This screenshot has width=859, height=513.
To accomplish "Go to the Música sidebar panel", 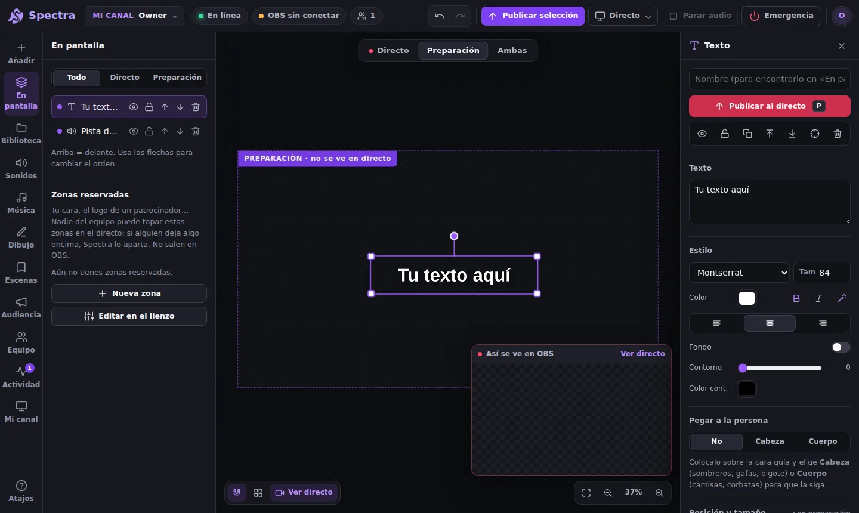I will tap(21, 203).
